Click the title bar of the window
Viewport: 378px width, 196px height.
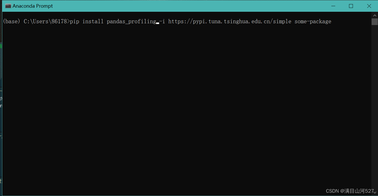pyautogui.click(x=179, y=6)
